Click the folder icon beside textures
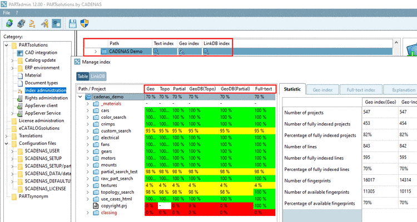 [96, 185]
